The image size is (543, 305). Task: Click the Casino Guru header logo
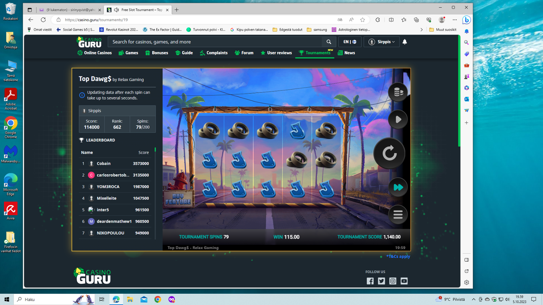coord(89,42)
